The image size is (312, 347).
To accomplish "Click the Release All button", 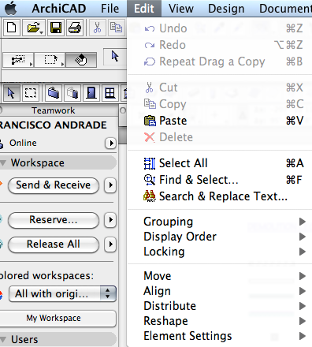I will pyautogui.click(x=54, y=244).
